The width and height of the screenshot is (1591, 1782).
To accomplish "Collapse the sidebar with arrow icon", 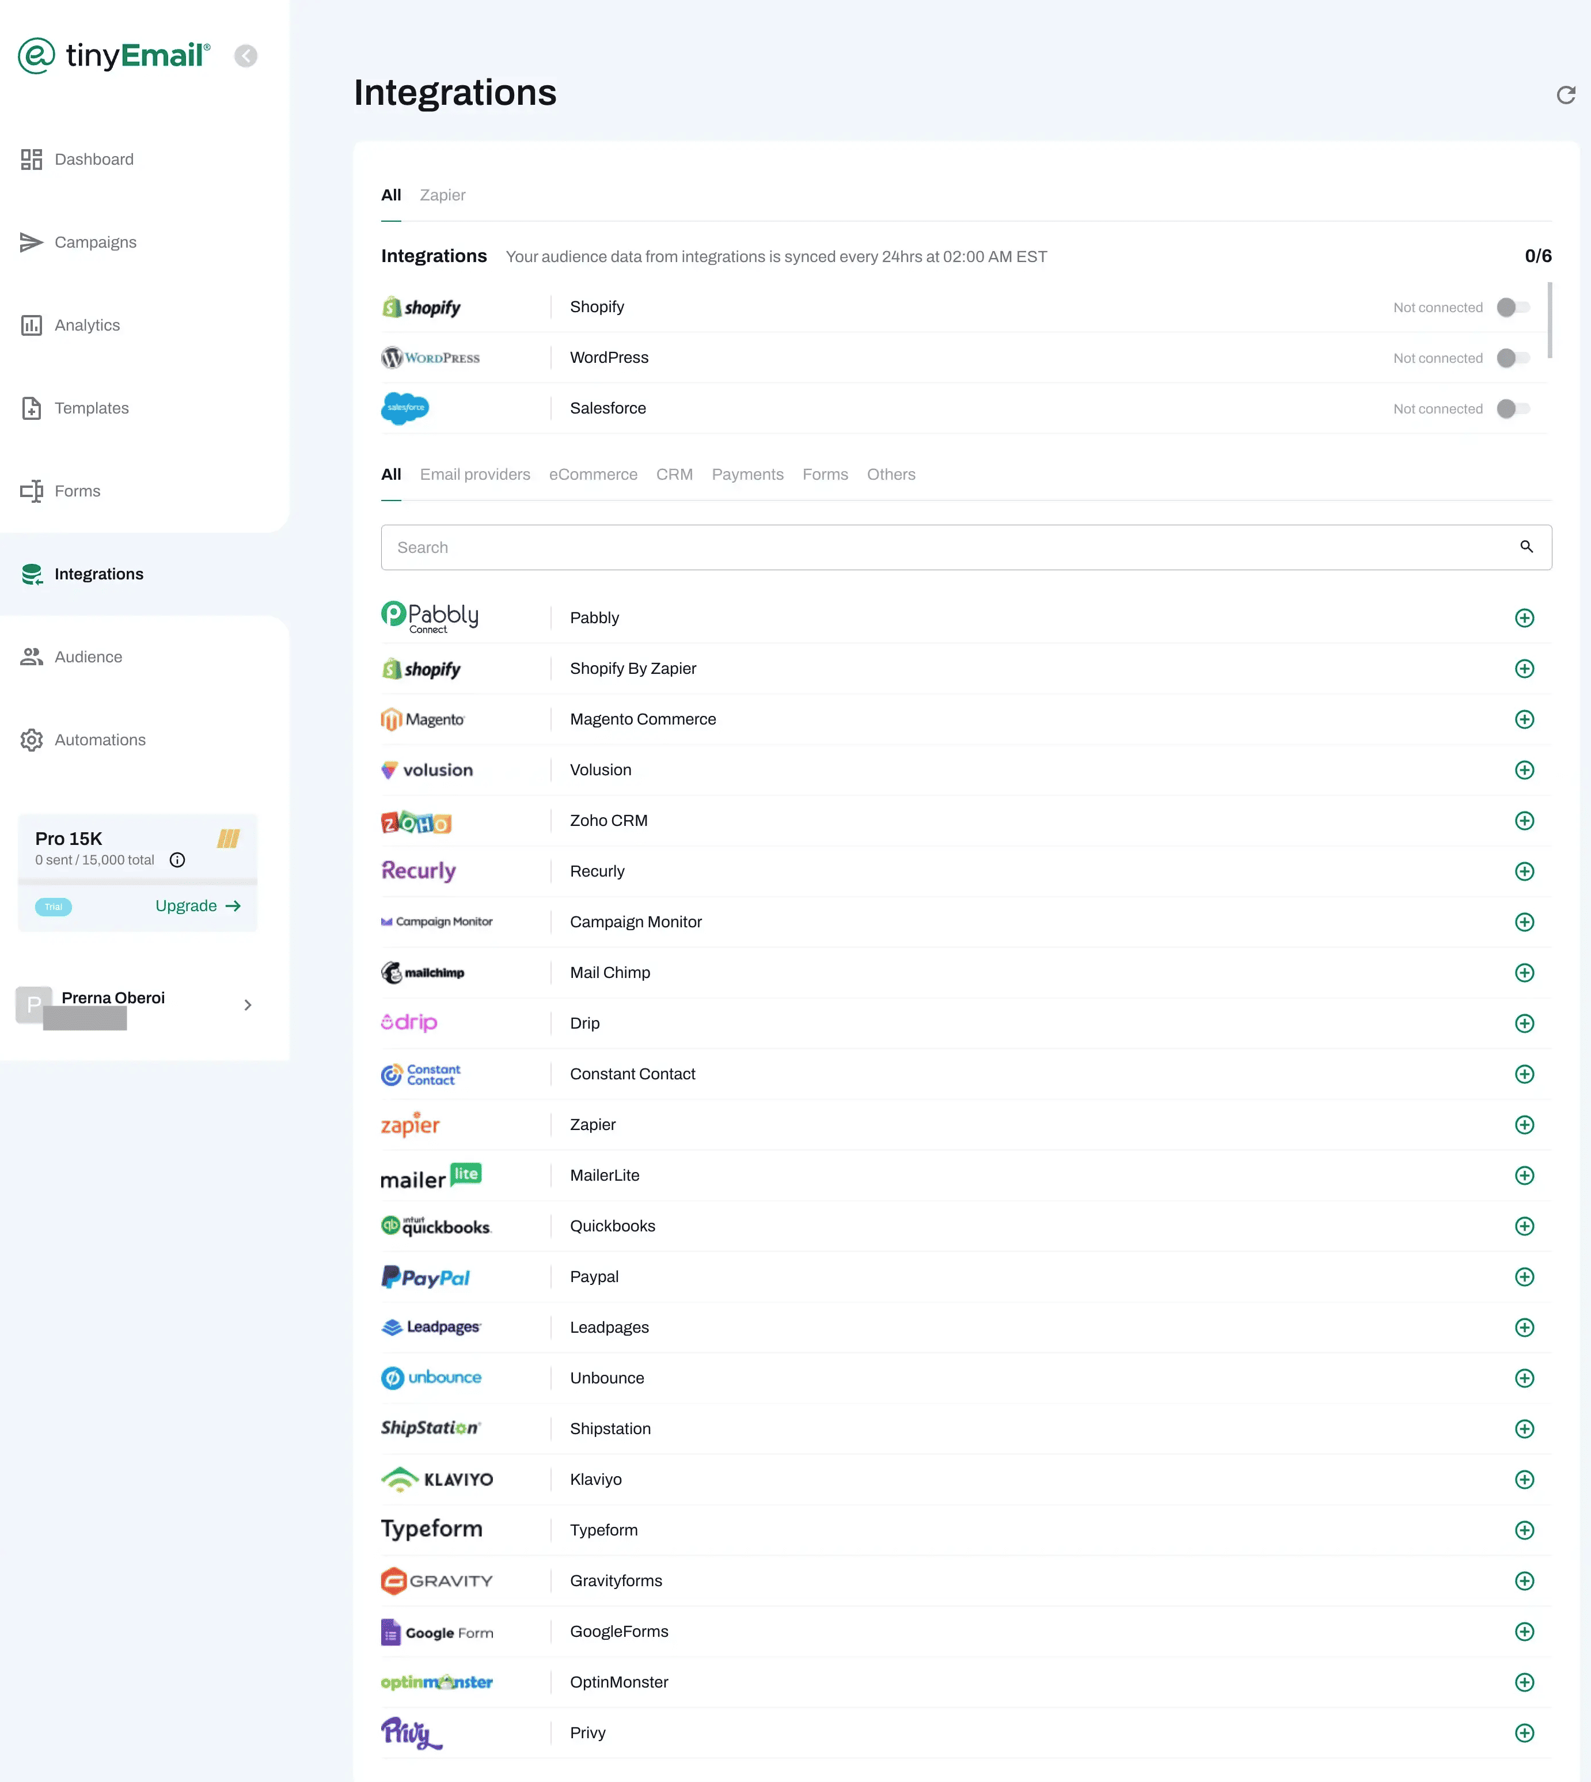I will point(246,56).
